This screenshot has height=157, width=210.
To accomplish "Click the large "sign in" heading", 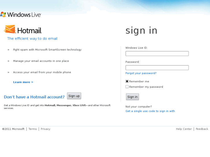I will point(141,31).
